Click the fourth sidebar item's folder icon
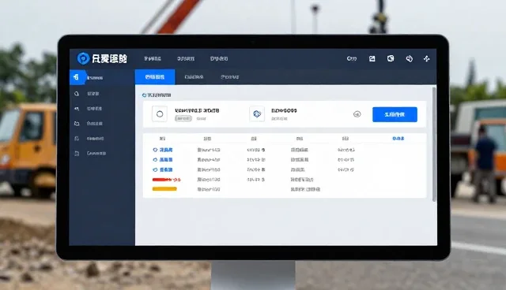The image size is (506, 290). tap(77, 124)
